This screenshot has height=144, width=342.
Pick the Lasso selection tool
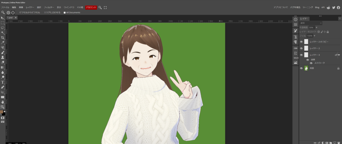[x=3, y=28]
